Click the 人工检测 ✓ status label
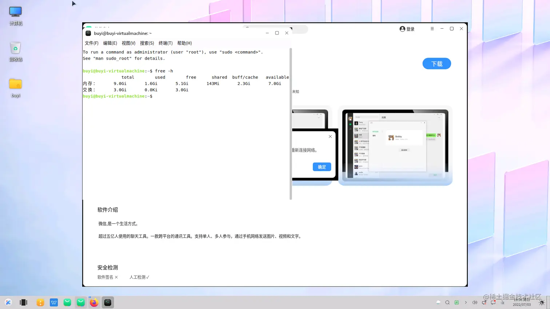The image size is (550, 309). (x=139, y=277)
